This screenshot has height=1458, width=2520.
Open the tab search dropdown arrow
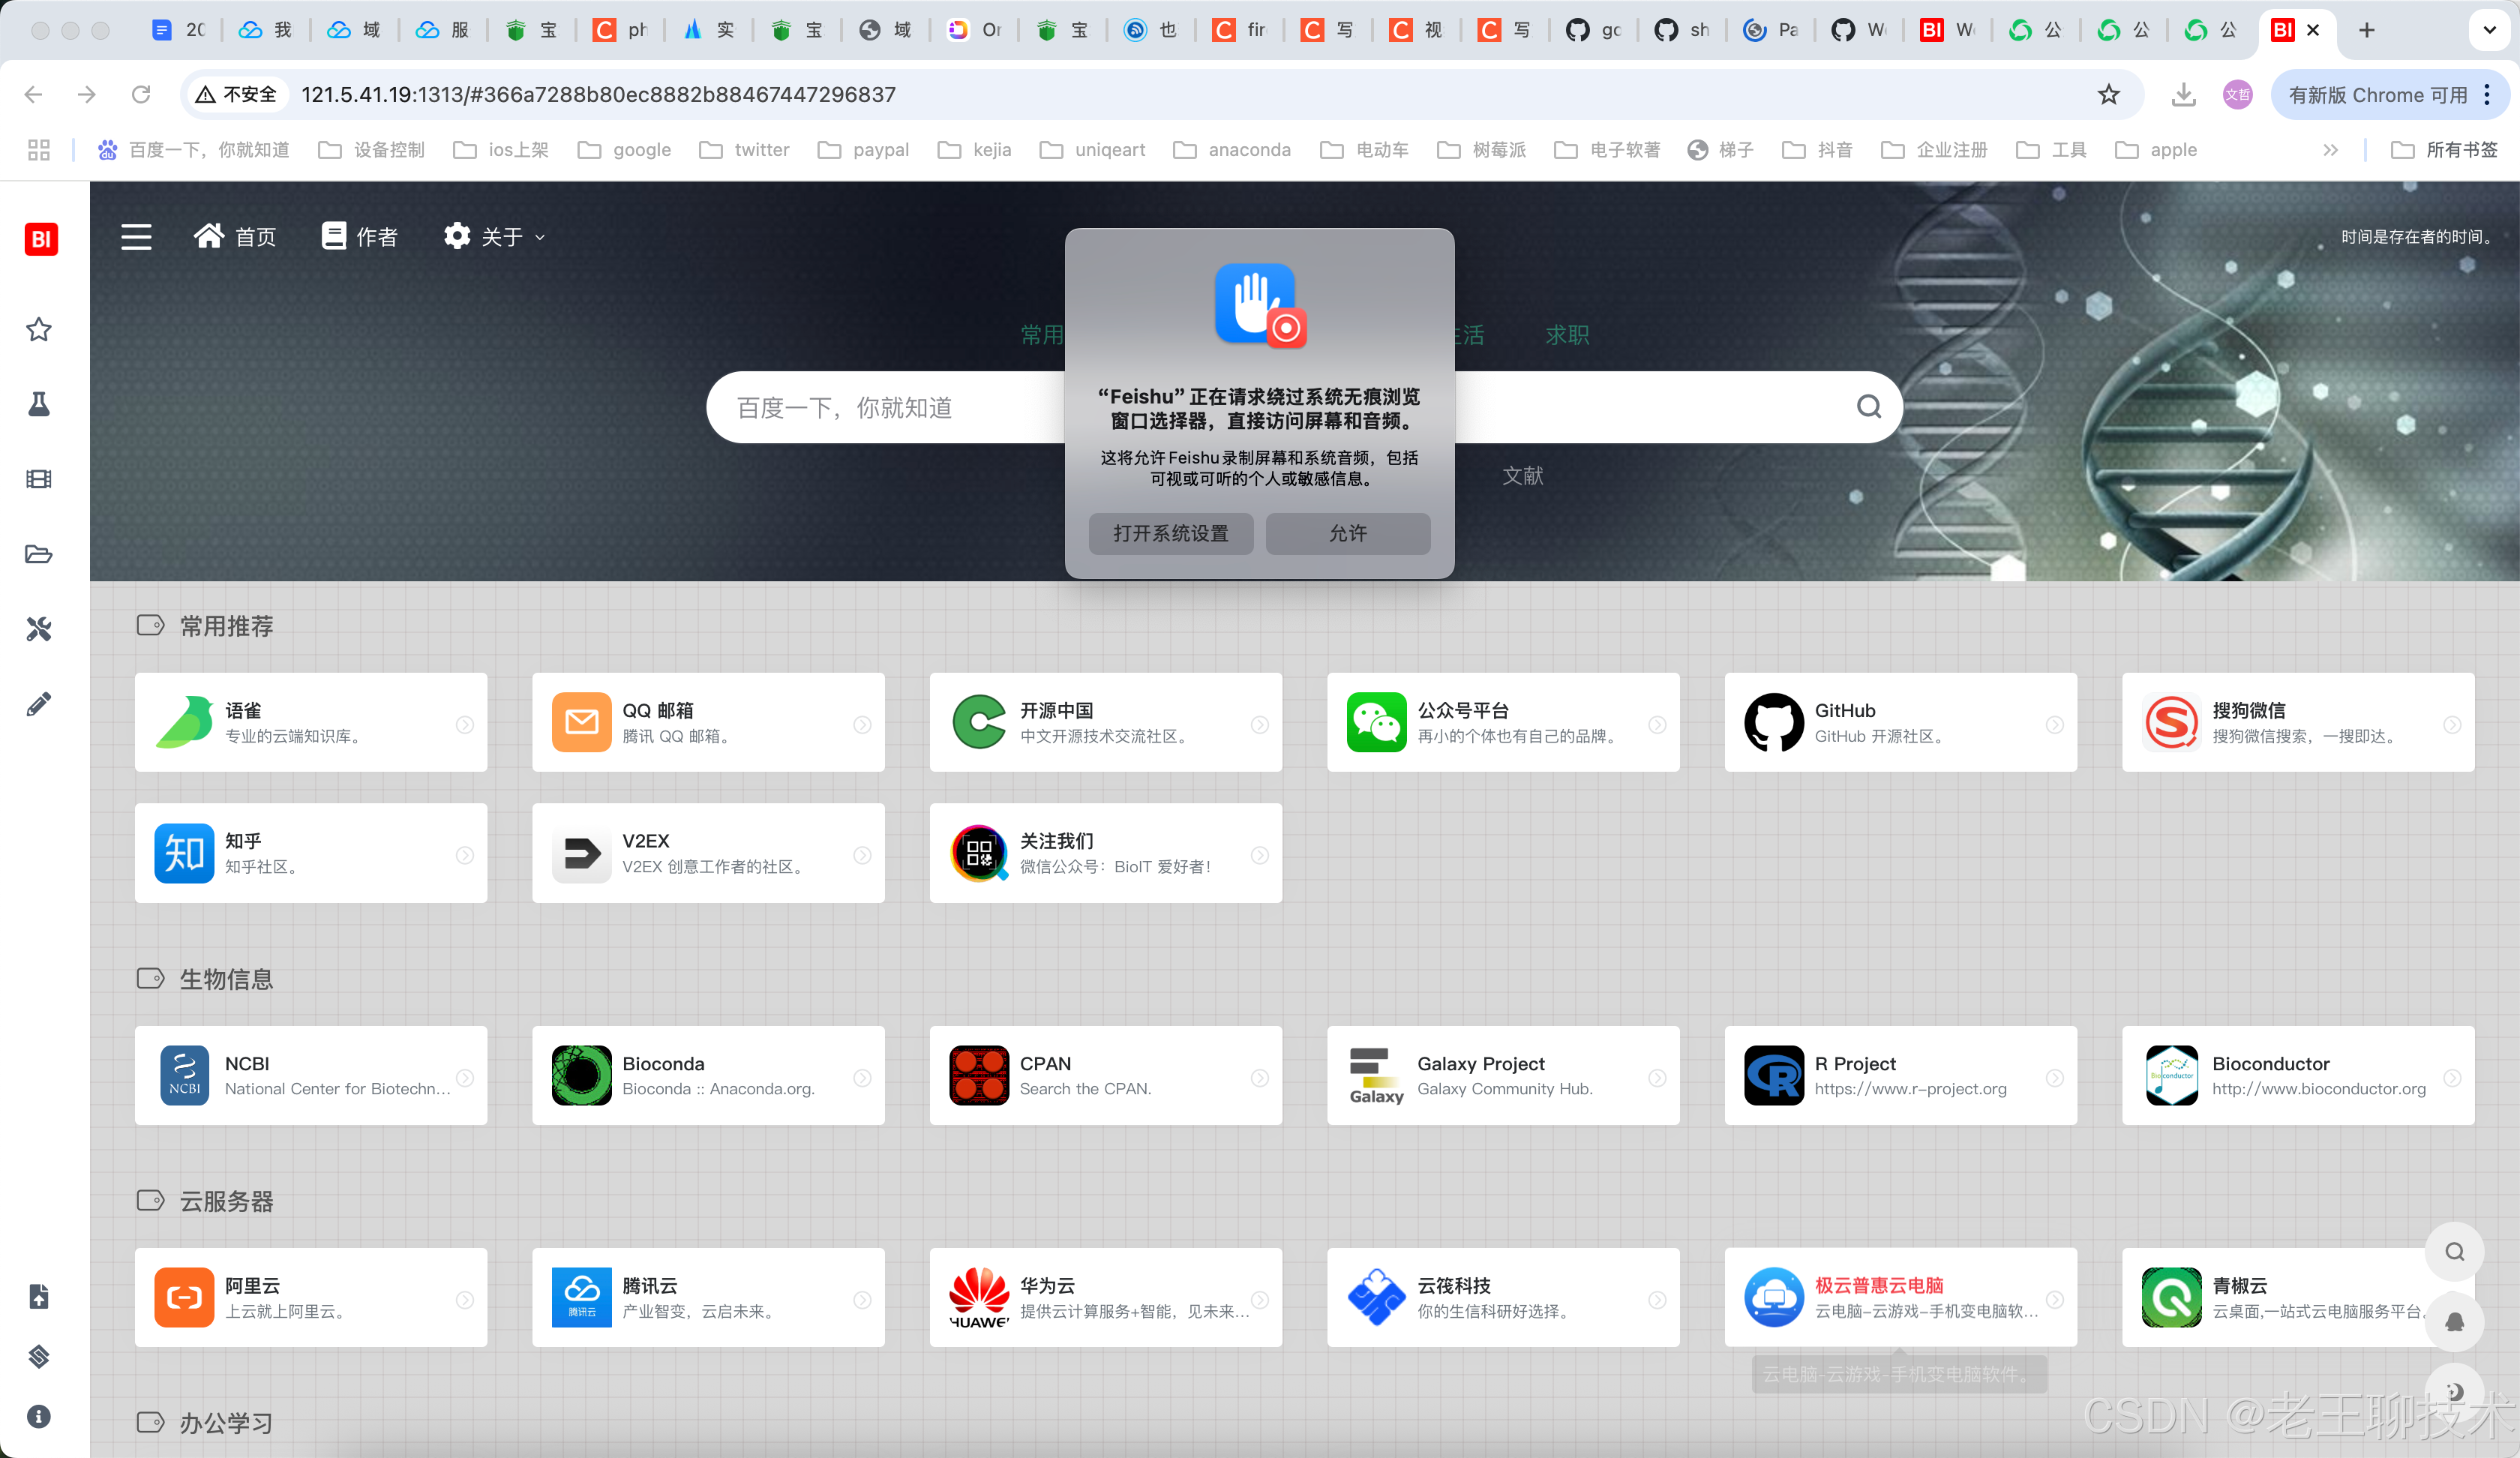pos(2489,30)
